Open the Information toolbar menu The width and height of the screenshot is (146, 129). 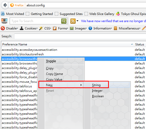coord(100,28)
